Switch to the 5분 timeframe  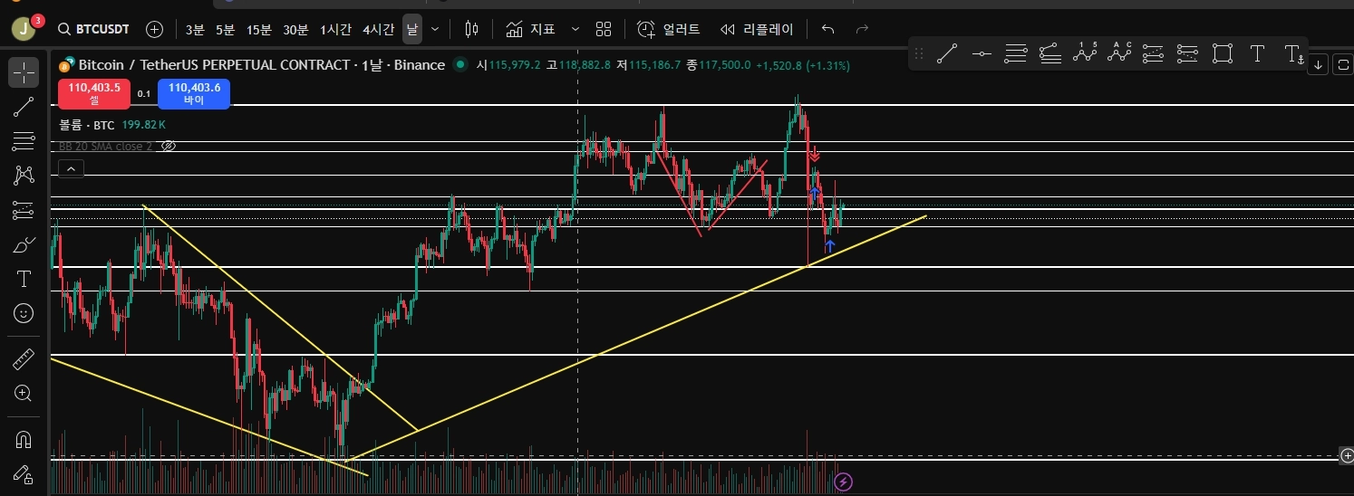tap(225, 29)
